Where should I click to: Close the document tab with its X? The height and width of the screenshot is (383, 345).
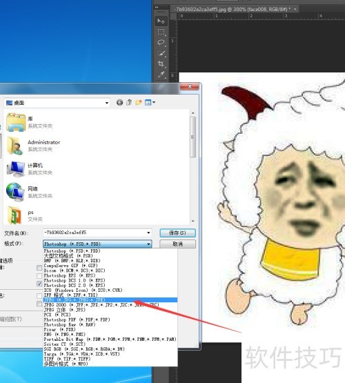pyautogui.click(x=295, y=9)
